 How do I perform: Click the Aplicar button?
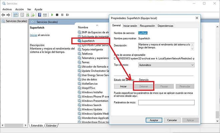190,120
